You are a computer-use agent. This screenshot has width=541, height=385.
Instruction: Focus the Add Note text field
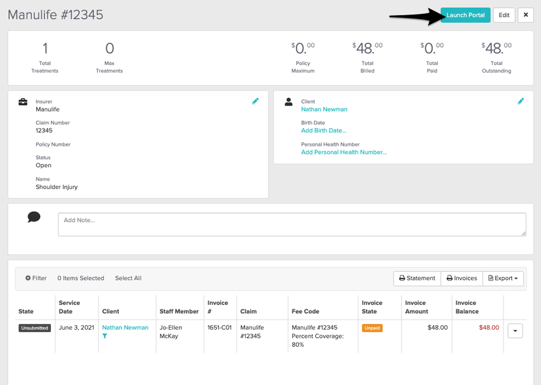pyautogui.click(x=292, y=224)
